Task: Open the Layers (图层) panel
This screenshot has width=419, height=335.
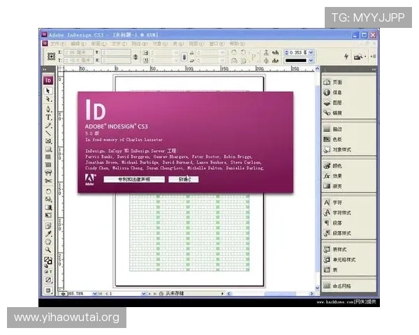Action: click(337, 102)
